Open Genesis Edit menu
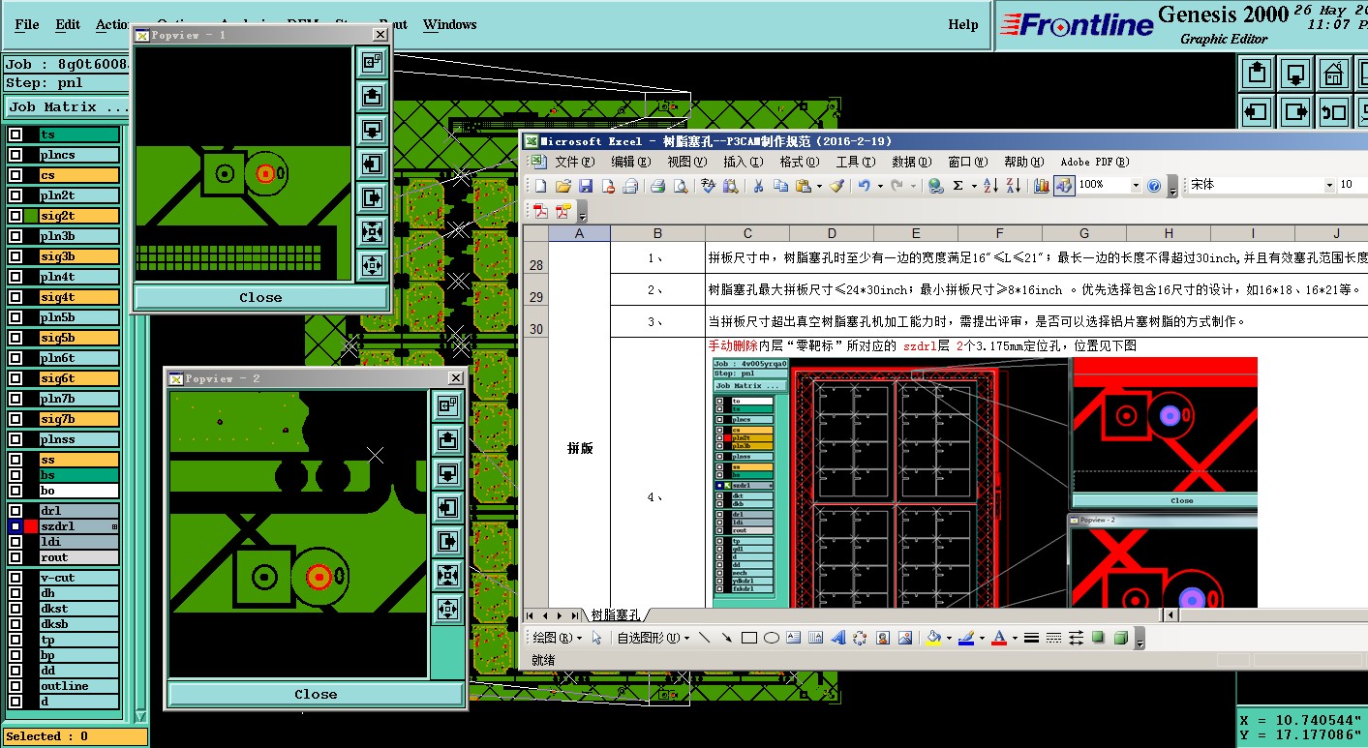Image resolution: width=1368 pixels, height=748 pixels. click(x=68, y=24)
